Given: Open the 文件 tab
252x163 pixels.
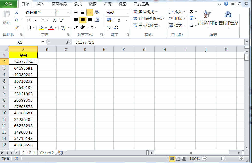Looking at the screenshot, I should click(x=8, y=4).
